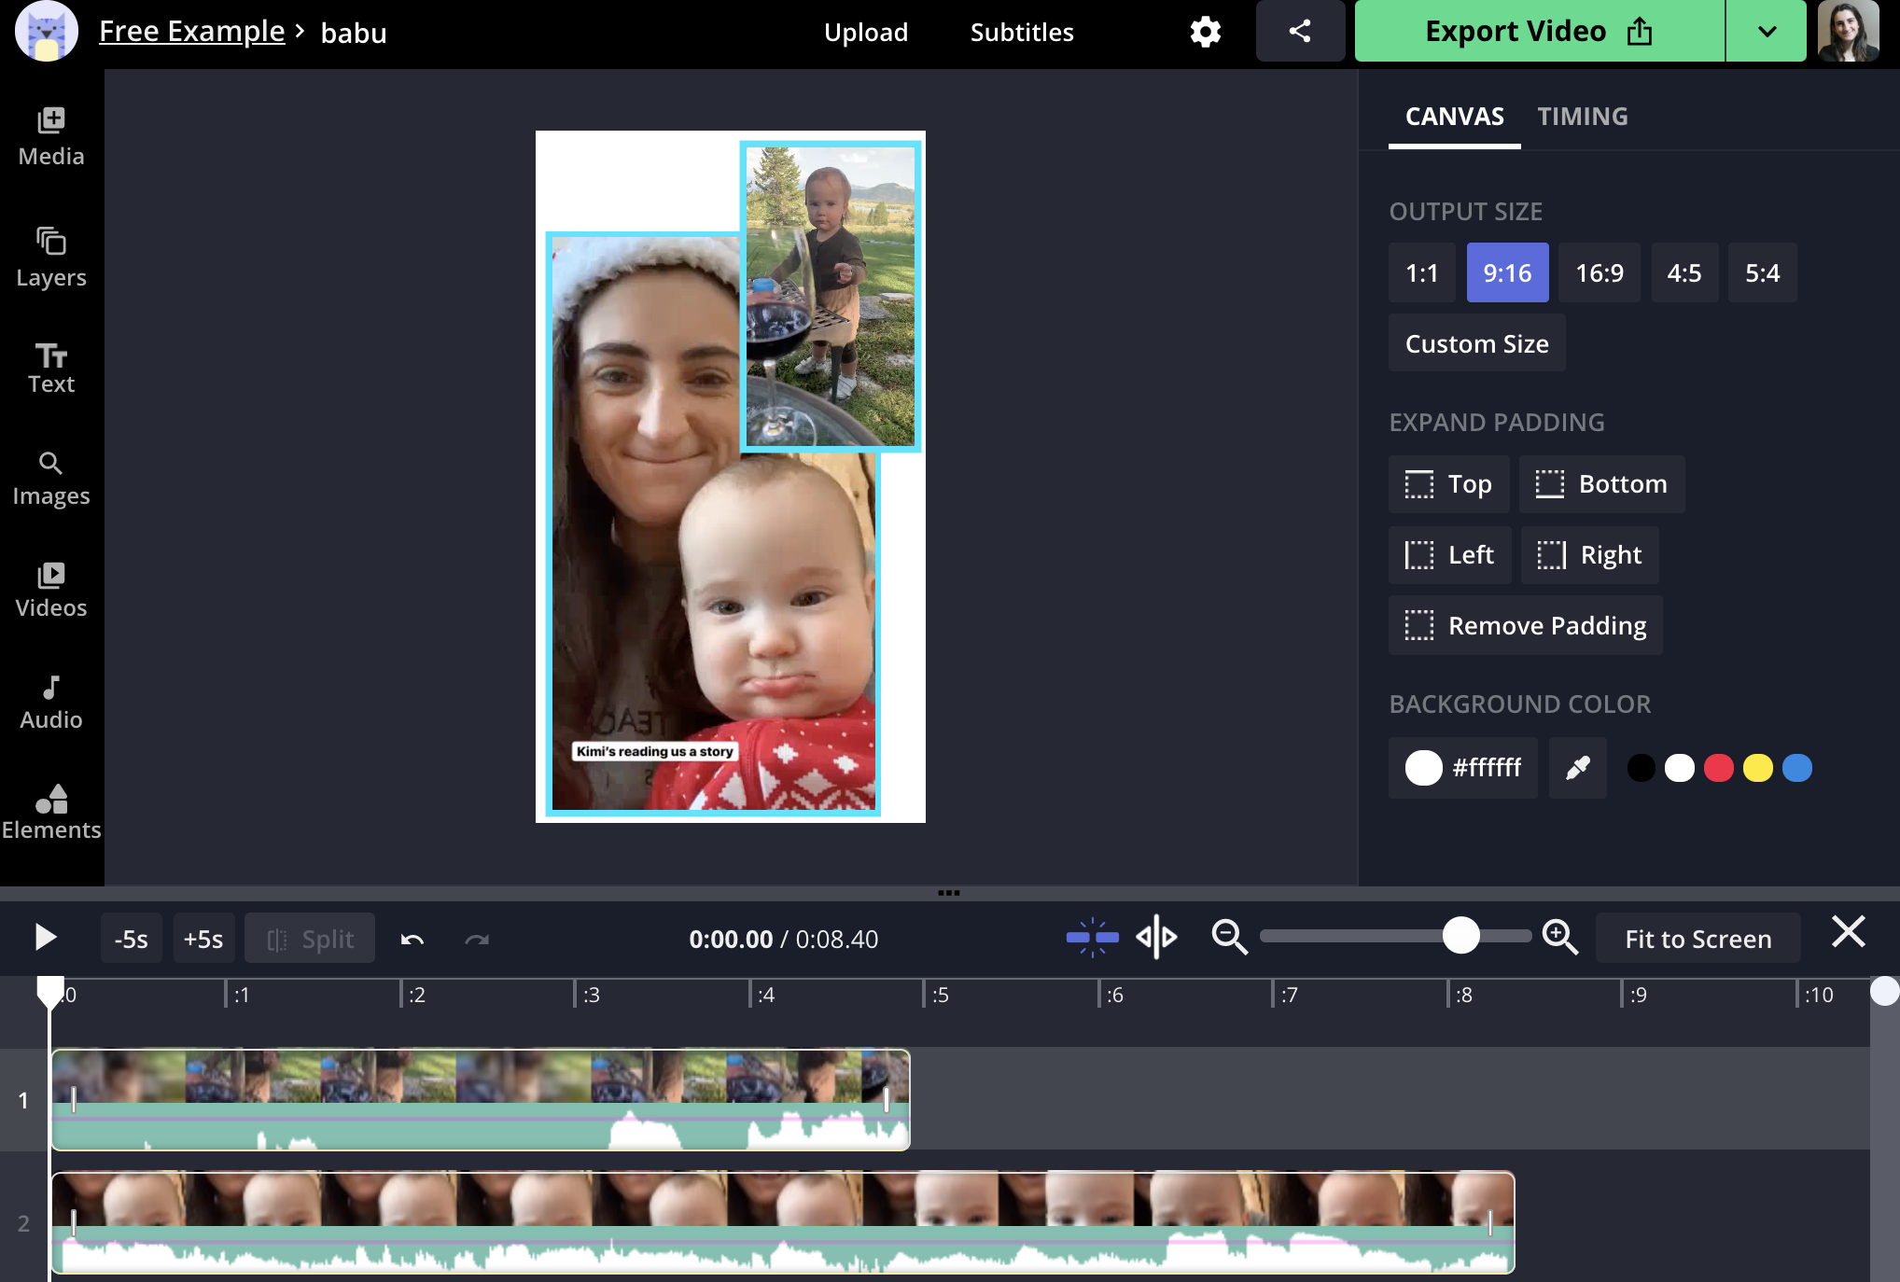Switch to the TIMING tab
Image resolution: width=1900 pixels, height=1282 pixels.
point(1583,116)
